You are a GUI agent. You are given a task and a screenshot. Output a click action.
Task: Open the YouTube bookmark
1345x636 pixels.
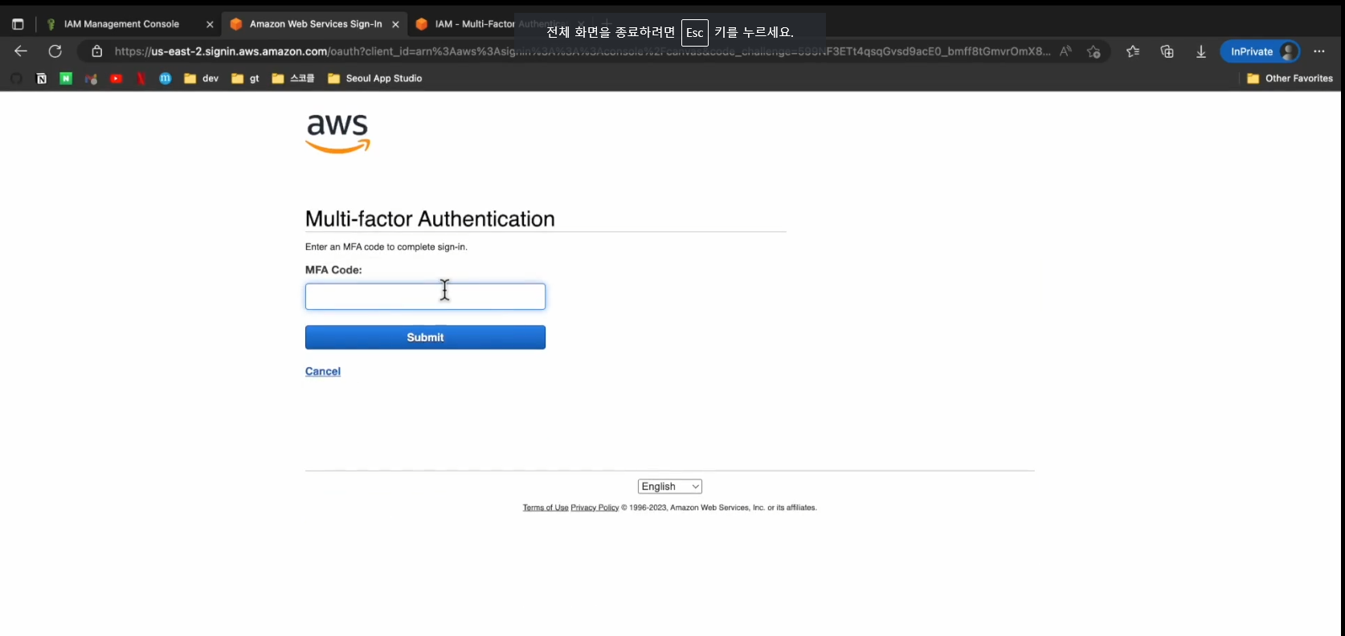click(x=117, y=79)
